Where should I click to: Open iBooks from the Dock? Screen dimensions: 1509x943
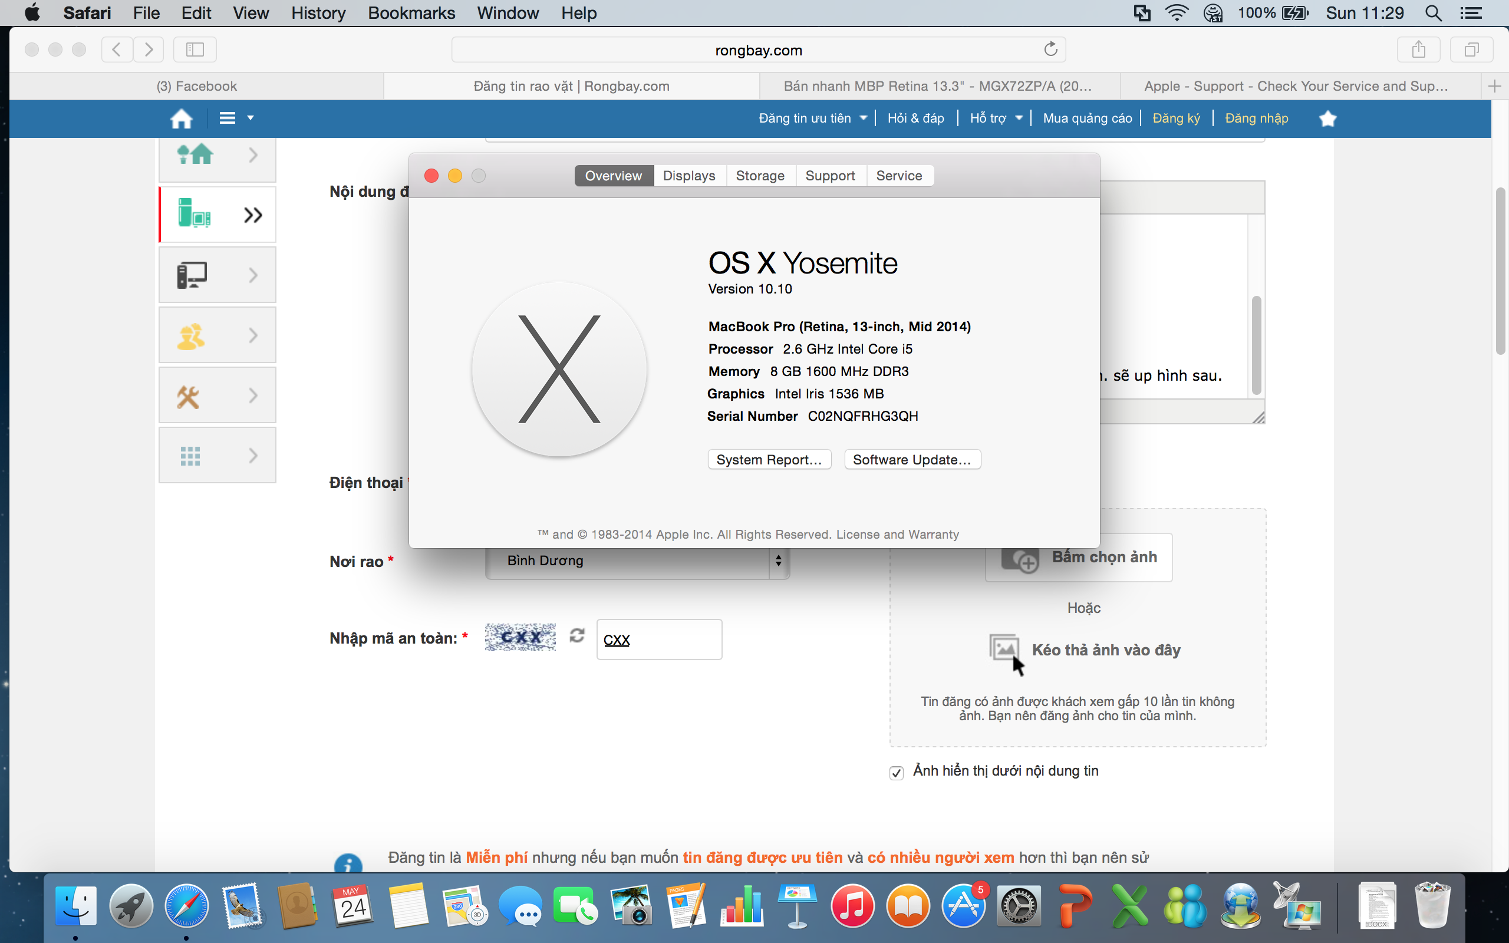coord(908,906)
